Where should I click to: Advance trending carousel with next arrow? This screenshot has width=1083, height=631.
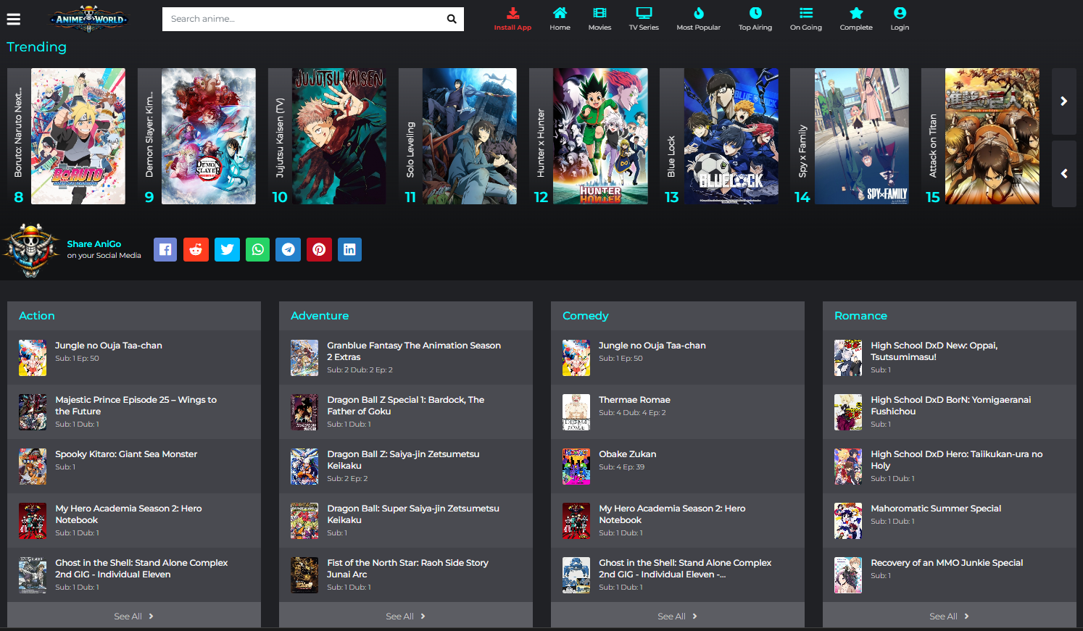(1063, 101)
